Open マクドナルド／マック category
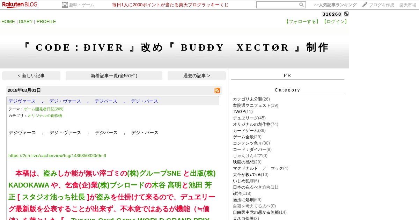The image size is (419, 220). click(258, 168)
